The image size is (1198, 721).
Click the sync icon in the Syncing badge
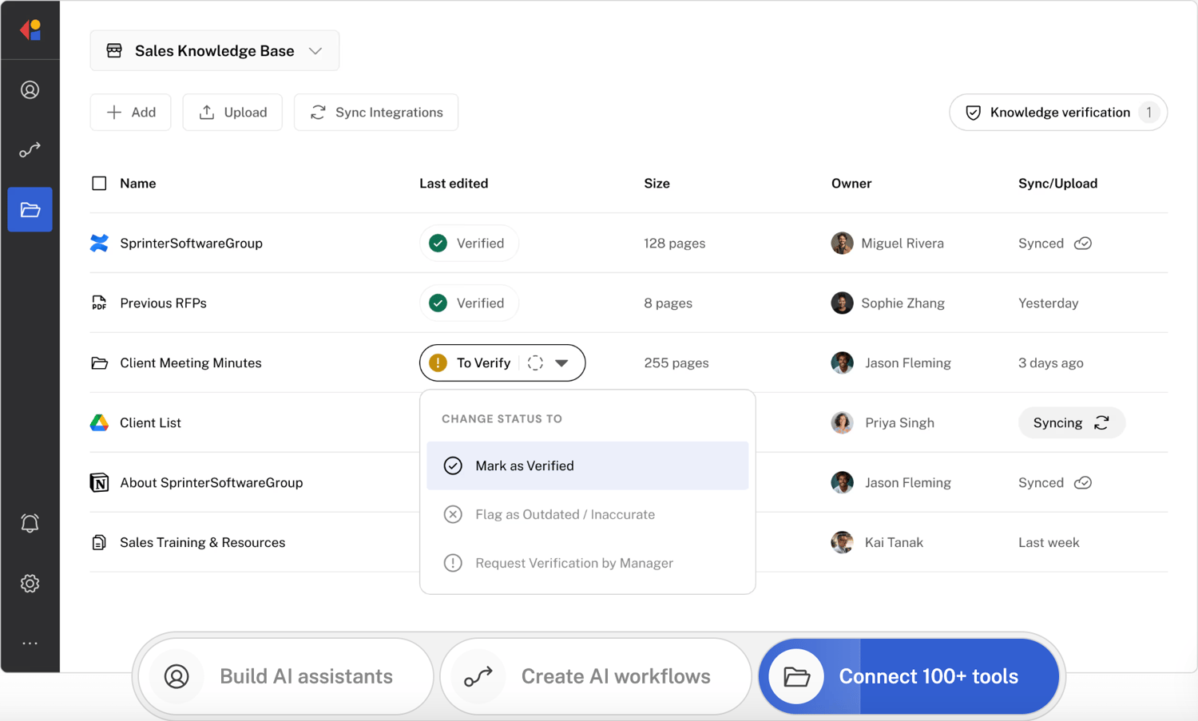1101,423
